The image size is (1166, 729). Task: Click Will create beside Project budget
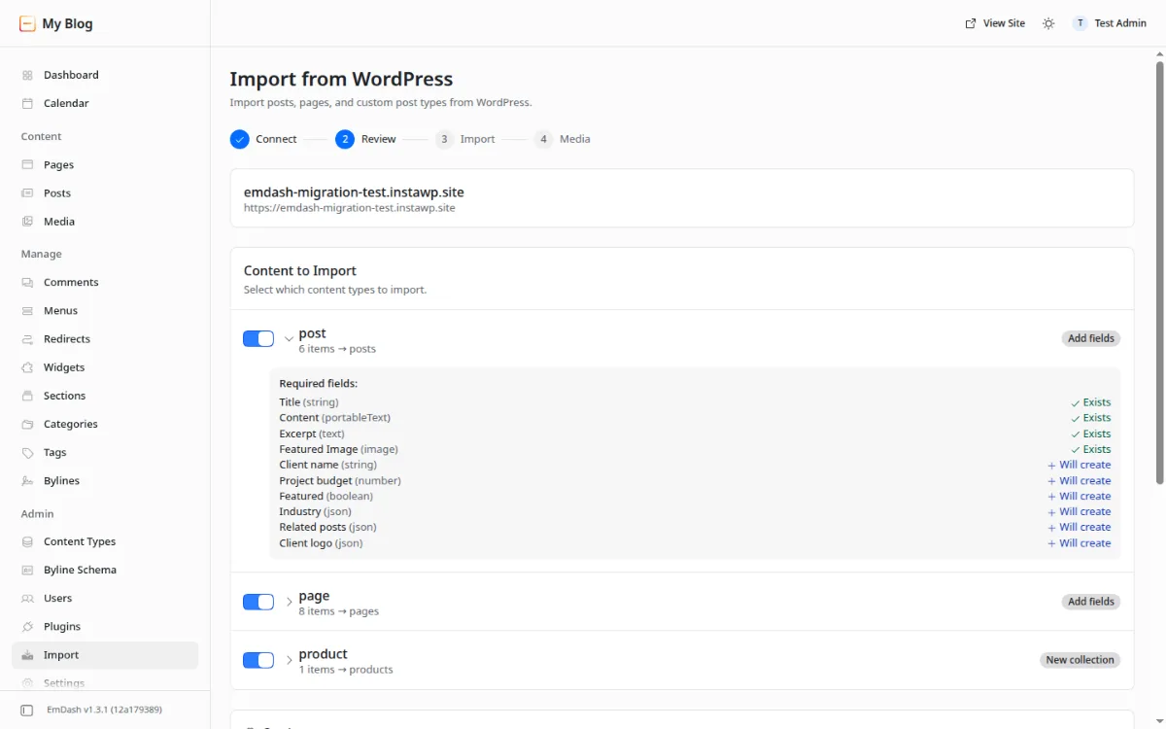pos(1080,480)
